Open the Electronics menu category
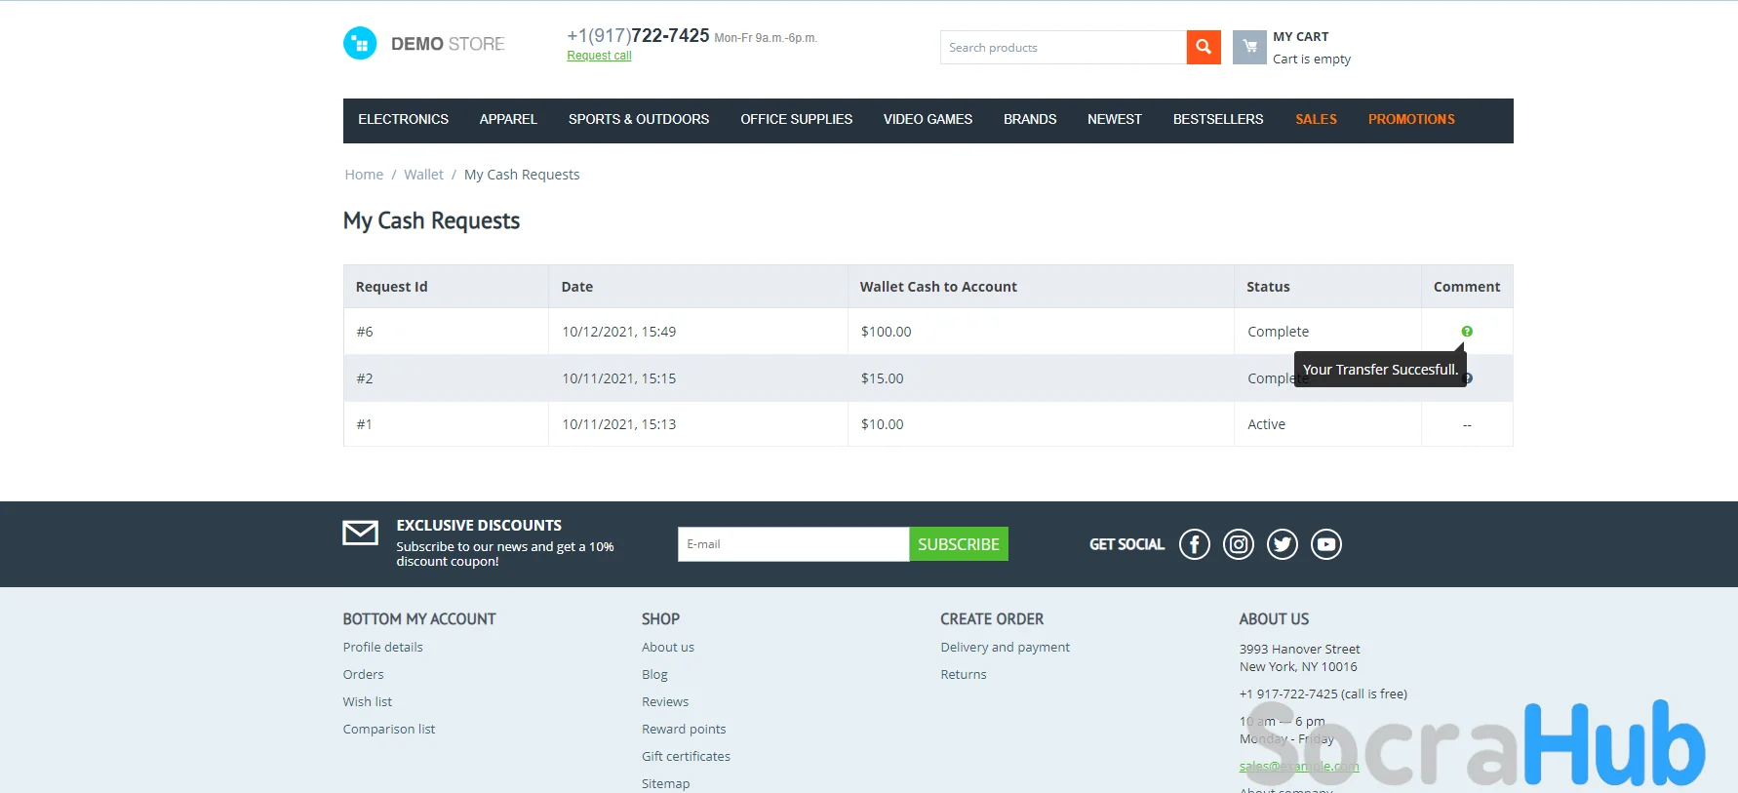Screen dimensions: 1738x793 click(403, 119)
